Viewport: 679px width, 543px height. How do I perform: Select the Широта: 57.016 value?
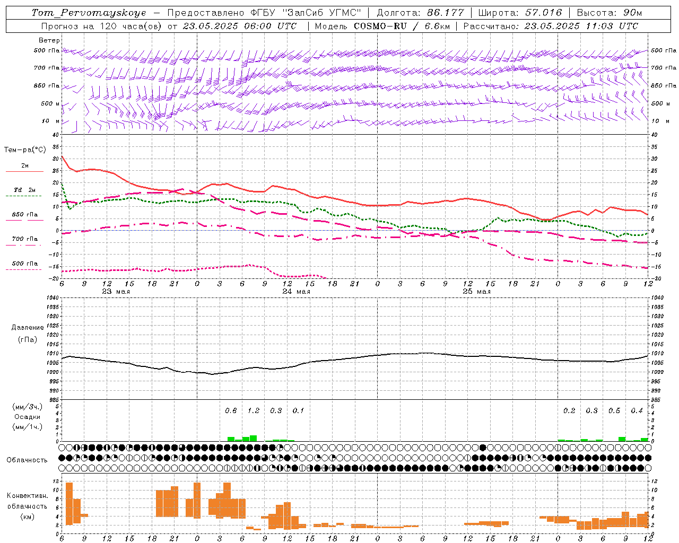tap(520, 13)
